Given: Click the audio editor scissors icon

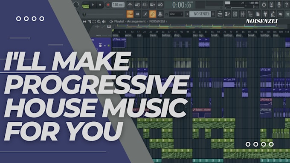Looking at the screenshot, I should 272,5.
